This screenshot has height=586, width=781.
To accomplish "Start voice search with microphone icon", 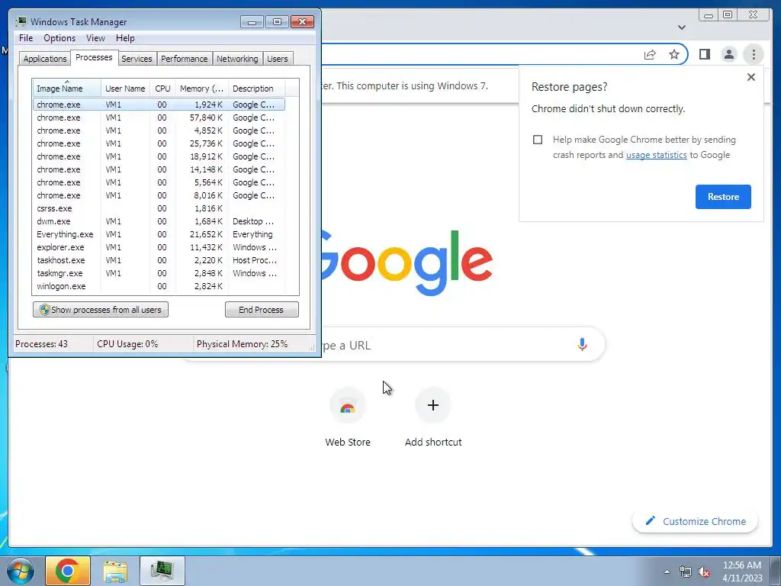I will [582, 344].
